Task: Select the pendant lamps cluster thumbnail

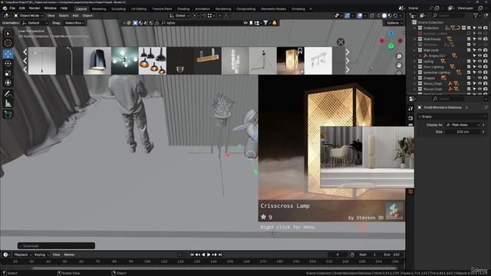Action: [x=153, y=61]
